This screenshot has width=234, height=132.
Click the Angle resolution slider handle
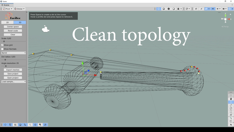[x=6, y=66]
